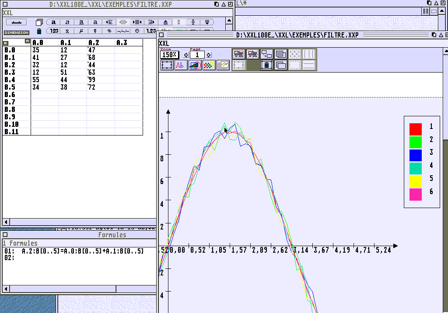Click the hatched bring-to-front icon
This screenshot has width=448, height=313.
point(280,54)
